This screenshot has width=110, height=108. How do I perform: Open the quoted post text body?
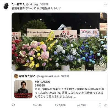coord(70,93)
